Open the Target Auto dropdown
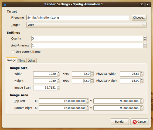The height and width of the screenshot is (130, 153). pyautogui.click(x=86, y=25)
